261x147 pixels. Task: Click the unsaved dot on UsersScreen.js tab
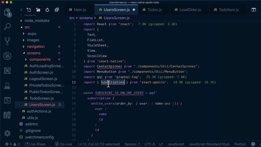(x=134, y=10)
